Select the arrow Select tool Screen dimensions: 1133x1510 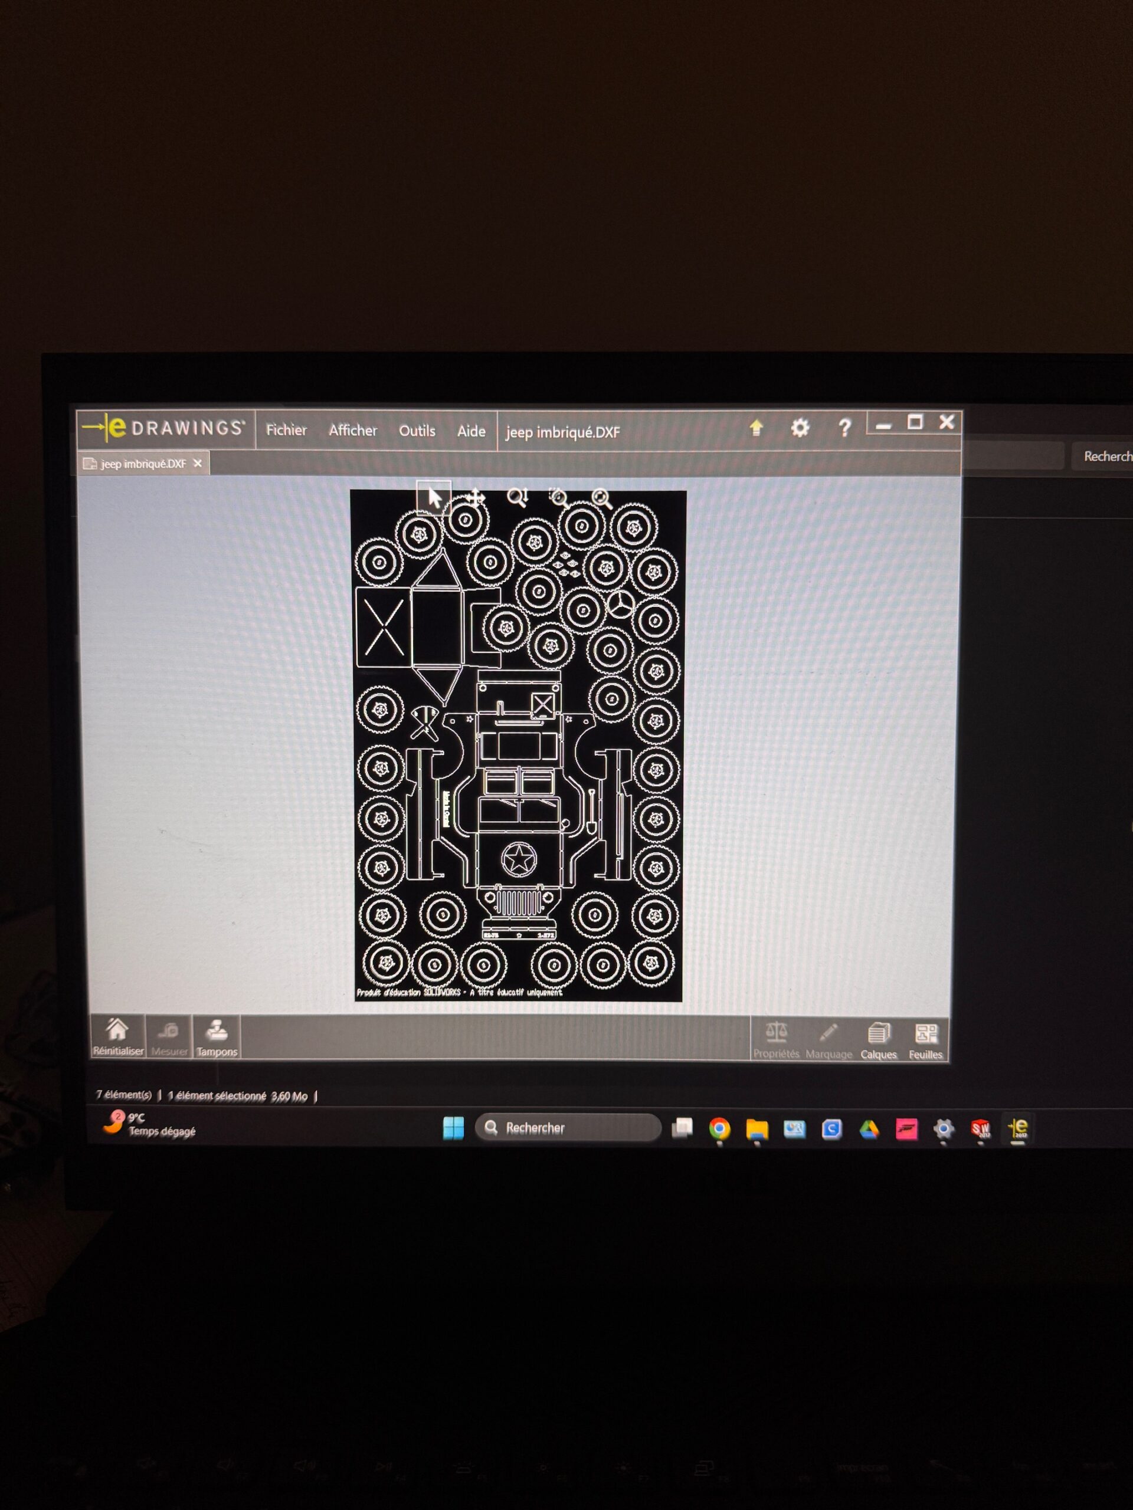tap(434, 498)
